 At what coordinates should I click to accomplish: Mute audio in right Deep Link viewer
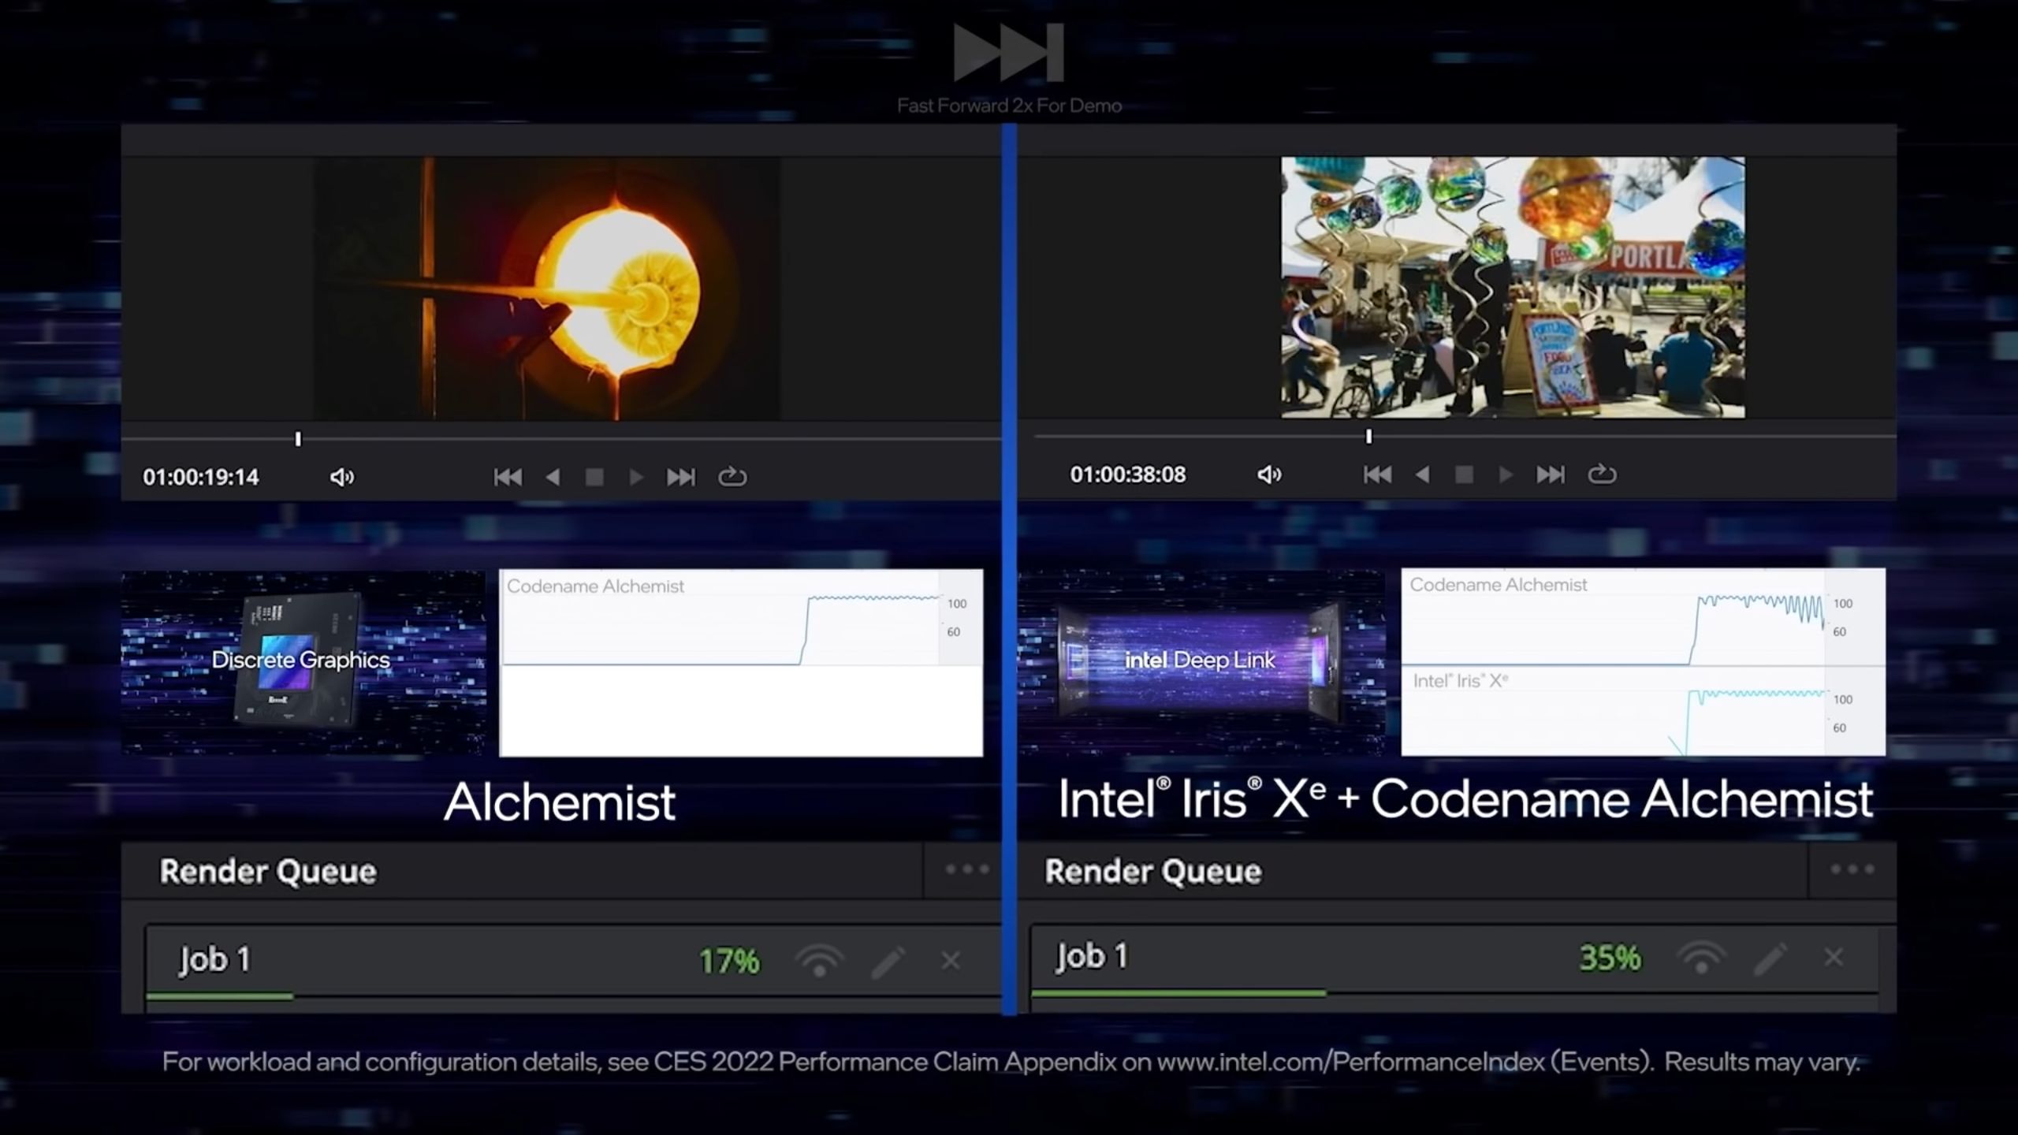pos(1268,474)
